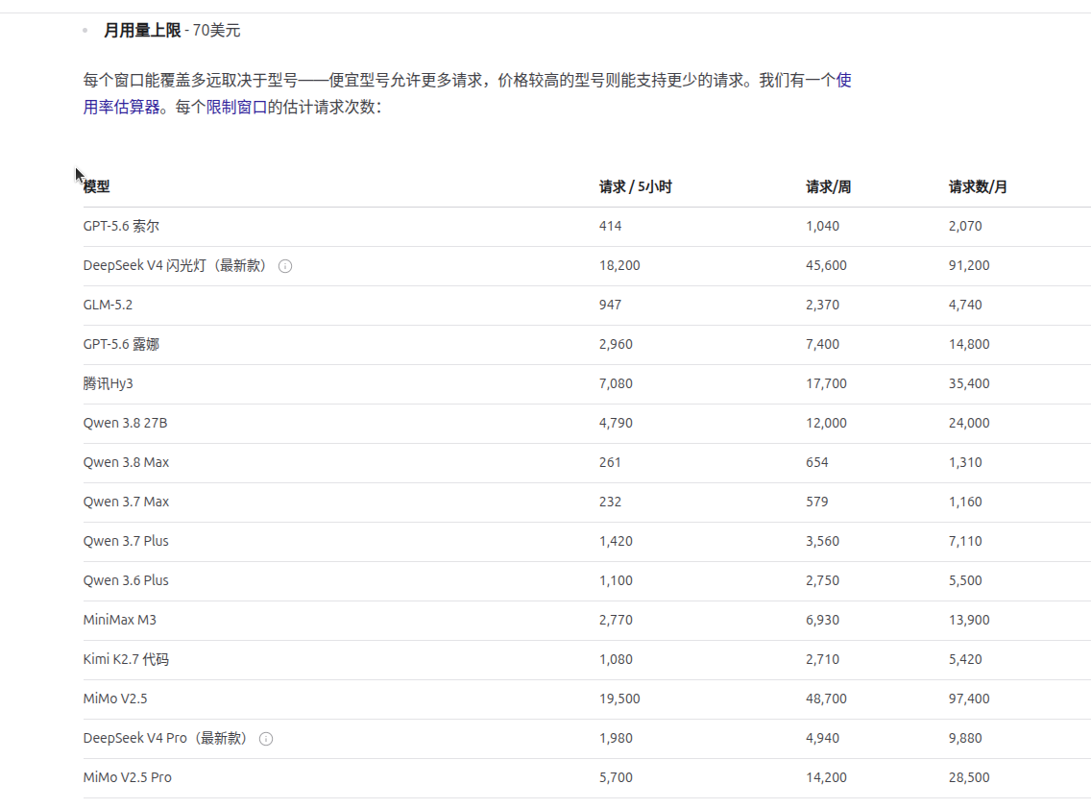The width and height of the screenshot is (1091, 809).
Task: Click 2,960 in GPT-5.6 露娜 row
Action: pyautogui.click(x=616, y=344)
